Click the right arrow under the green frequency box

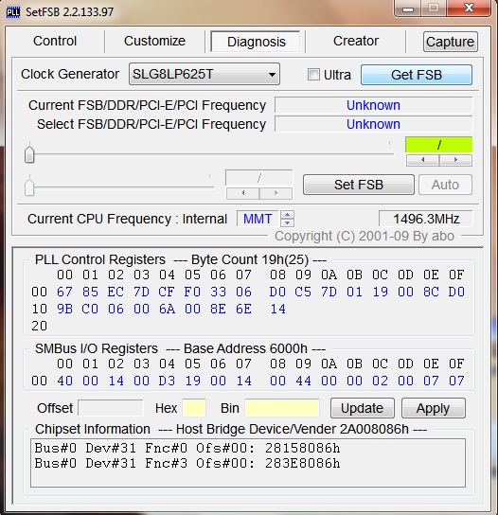pos(455,160)
